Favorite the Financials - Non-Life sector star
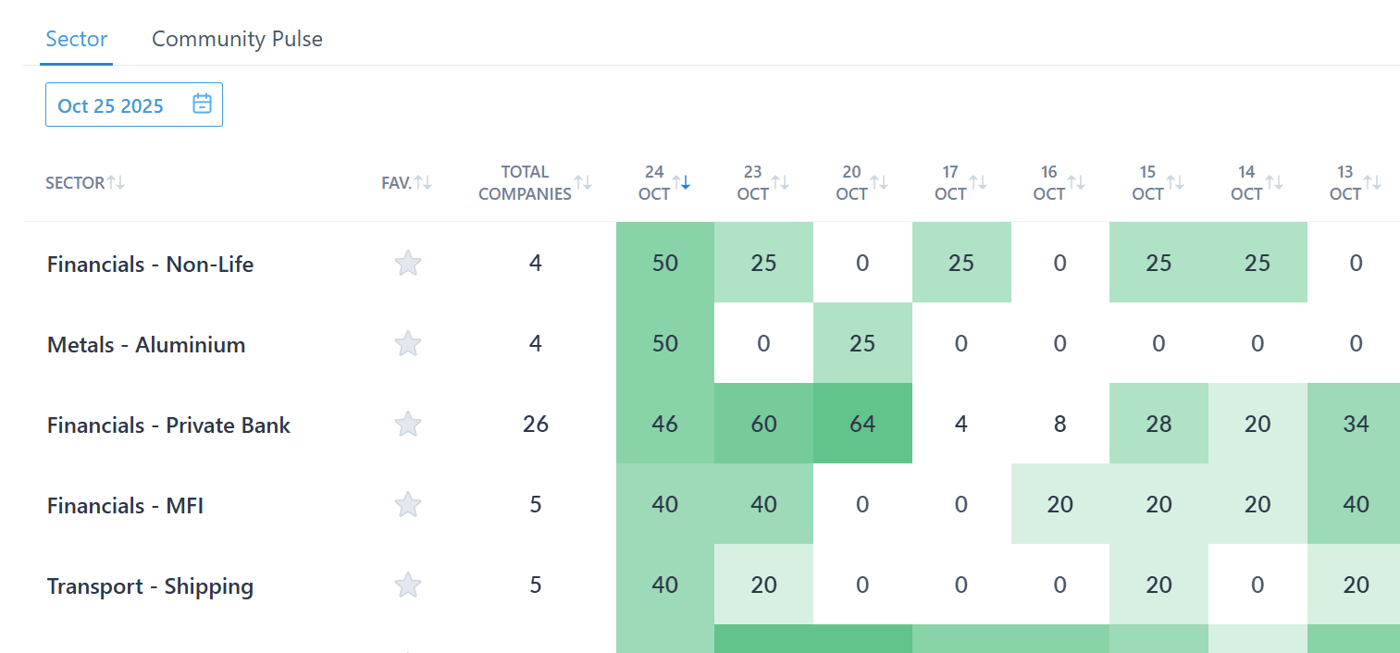The image size is (1400, 653). [x=408, y=264]
